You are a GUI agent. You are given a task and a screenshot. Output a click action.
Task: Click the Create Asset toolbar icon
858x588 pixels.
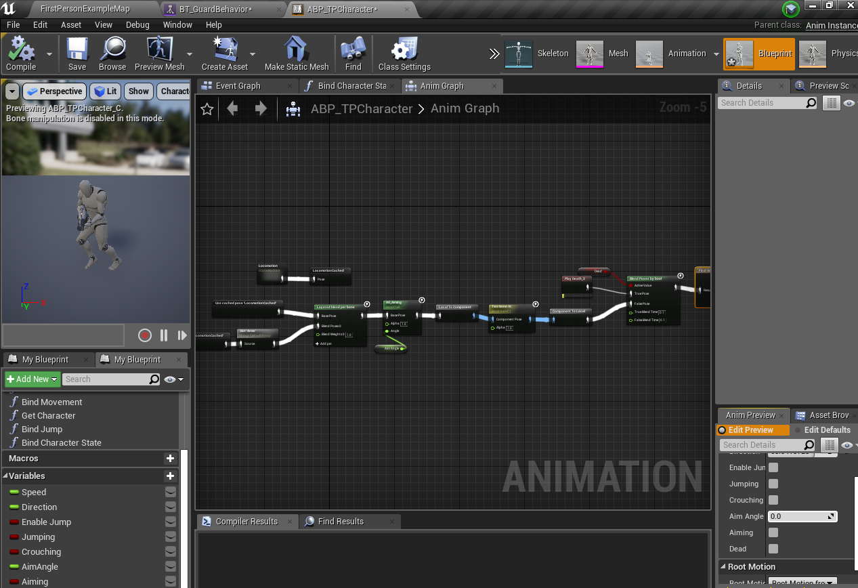[224, 54]
